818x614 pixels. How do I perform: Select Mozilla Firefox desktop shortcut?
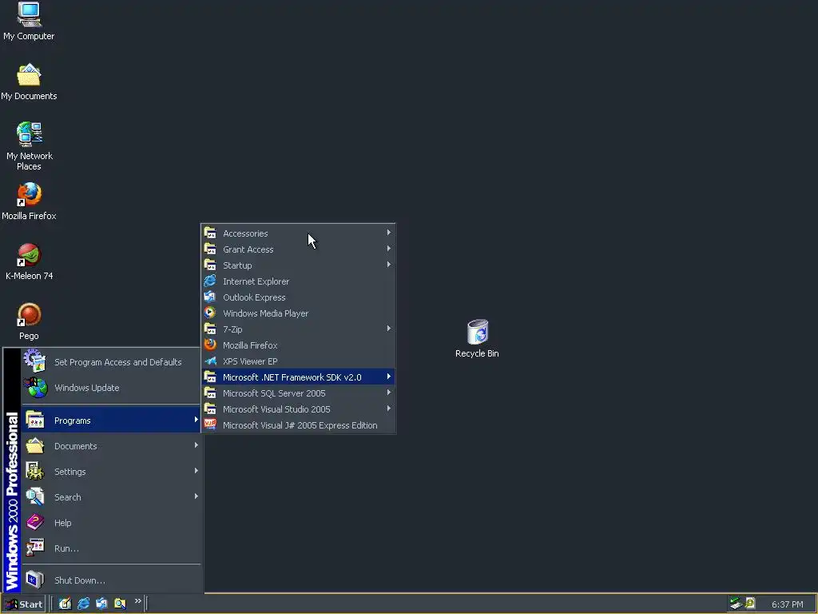(x=29, y=201)
